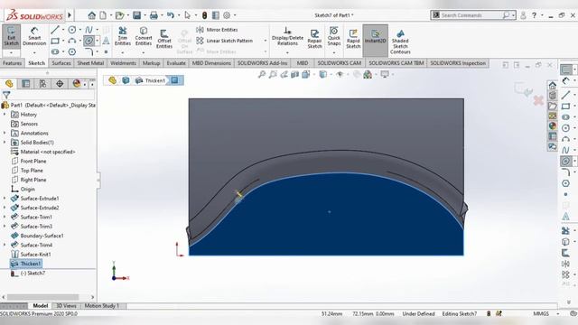Expand Solid Bodies(1) folder
Screen dimensions: 578x325
pyautogui.click(x=5, y=143)
